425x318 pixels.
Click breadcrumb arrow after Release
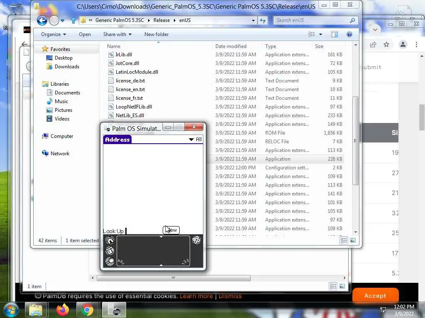(175, 20)
